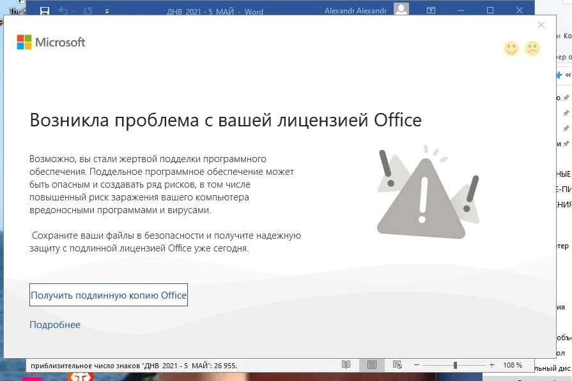Click the blue star icon in right window
Image resolution: width=572 pixels, height=381 pixels.
[559, 75]
